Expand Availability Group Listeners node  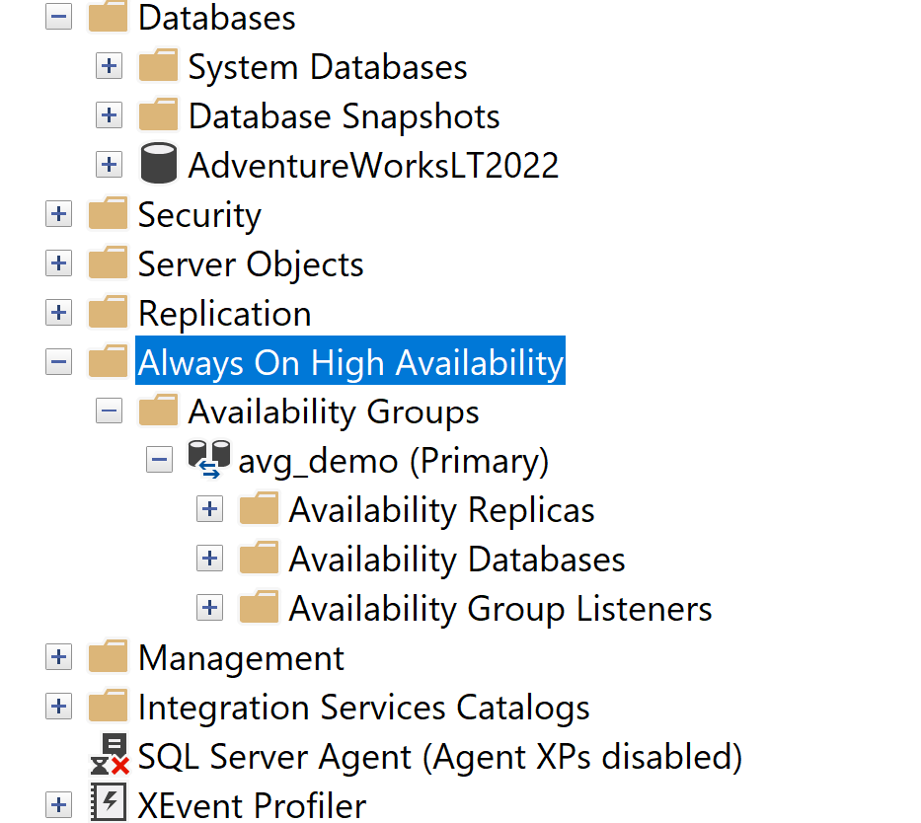pyautogui.click(x=209, y=608)
